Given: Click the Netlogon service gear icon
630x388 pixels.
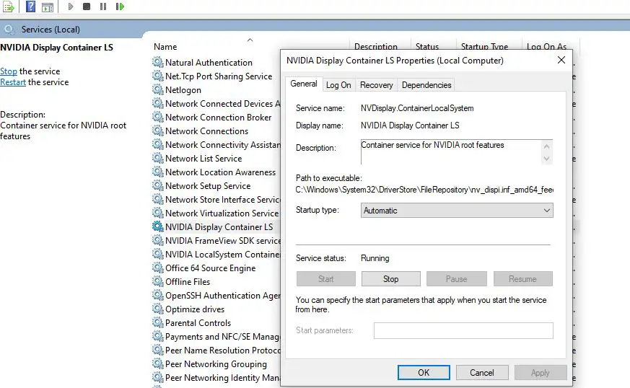Looking at the screenshot, I should (x=158, y=90).
